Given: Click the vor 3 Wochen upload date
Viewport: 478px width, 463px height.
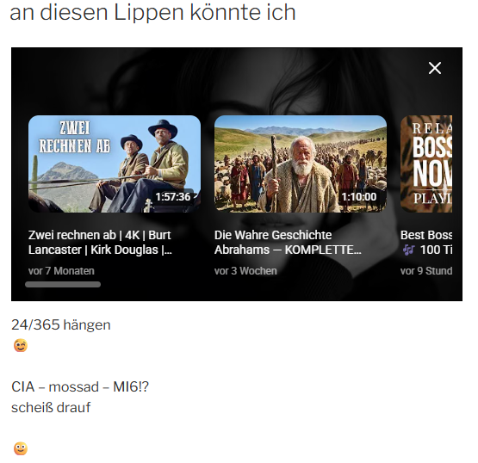Looking at the screenshot, I should pos(245,271).
